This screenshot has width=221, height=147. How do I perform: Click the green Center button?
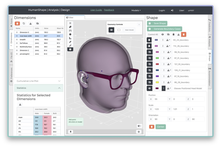[161, 127]
